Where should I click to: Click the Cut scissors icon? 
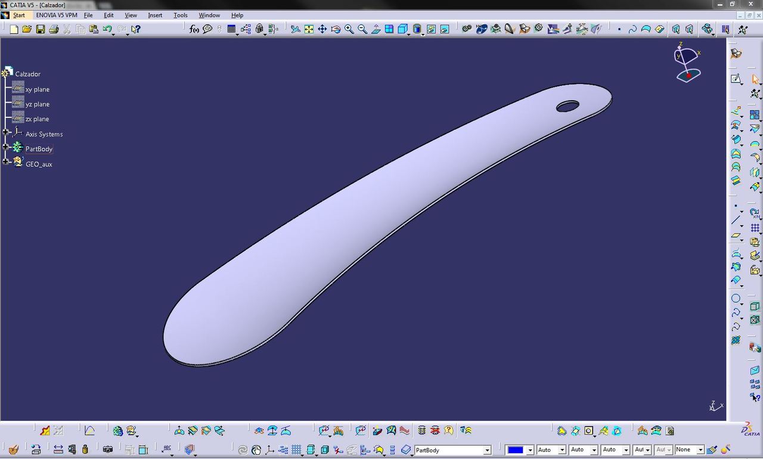click(67, 29)
